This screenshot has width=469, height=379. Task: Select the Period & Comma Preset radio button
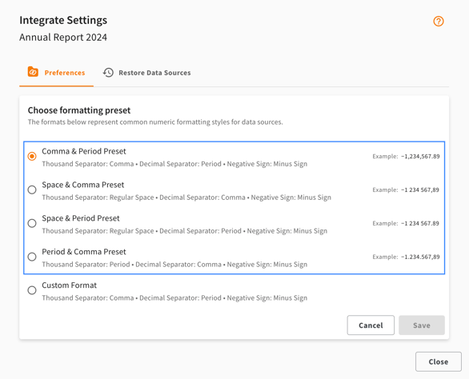pos(32,257)
